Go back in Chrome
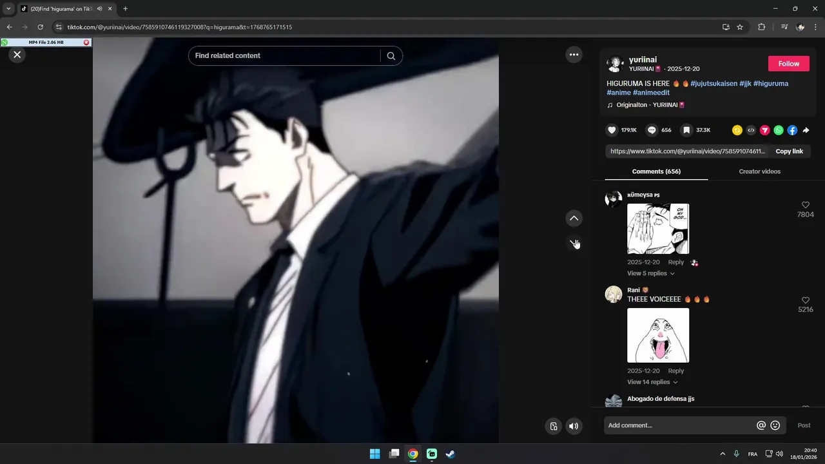Viewport: 825px width, 464px height. [x=9, y=27]
